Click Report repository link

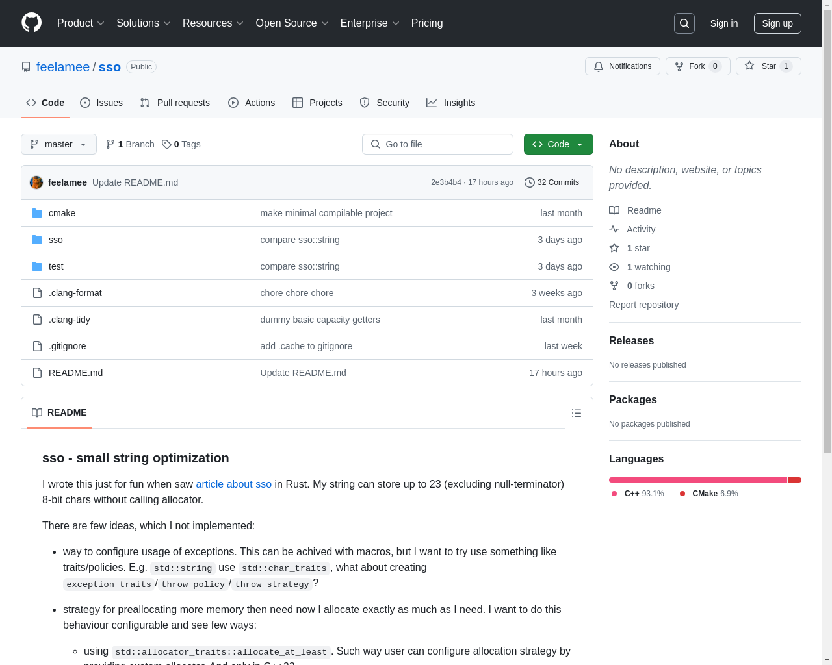(643, 305)
